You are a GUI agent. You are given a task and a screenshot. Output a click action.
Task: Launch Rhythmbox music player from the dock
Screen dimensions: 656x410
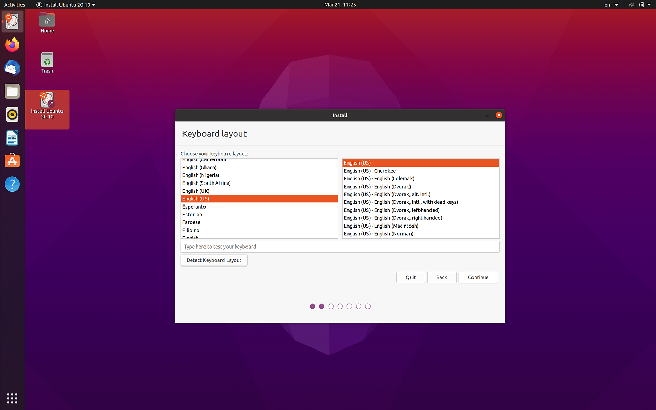click(12, 114)
